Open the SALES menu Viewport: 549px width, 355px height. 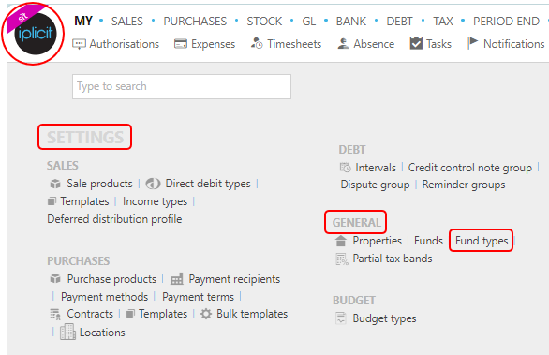point(127,22)
